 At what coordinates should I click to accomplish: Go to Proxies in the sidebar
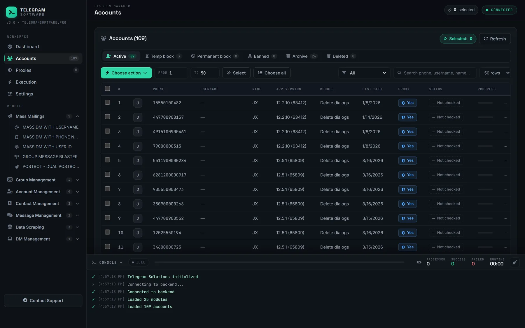(43, 70)
